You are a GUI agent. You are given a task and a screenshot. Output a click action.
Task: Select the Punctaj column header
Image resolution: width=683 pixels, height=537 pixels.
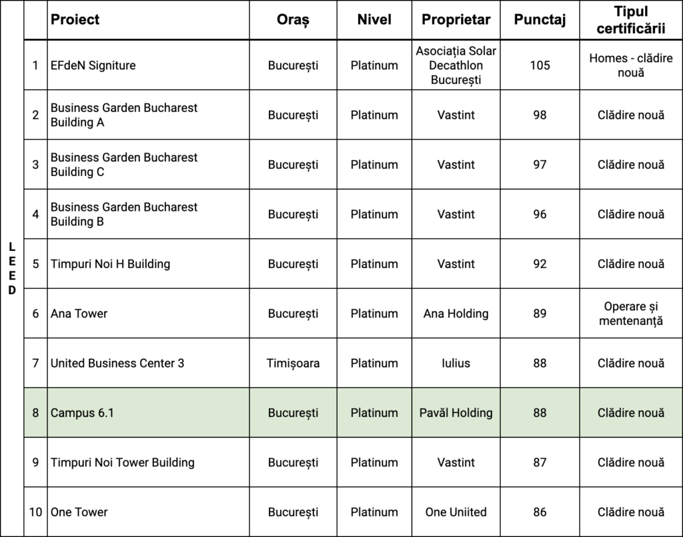(x=540, y=20)
